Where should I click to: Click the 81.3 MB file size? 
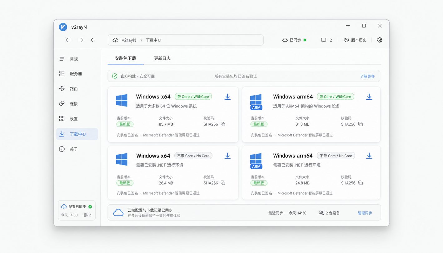tap(302, 124)
